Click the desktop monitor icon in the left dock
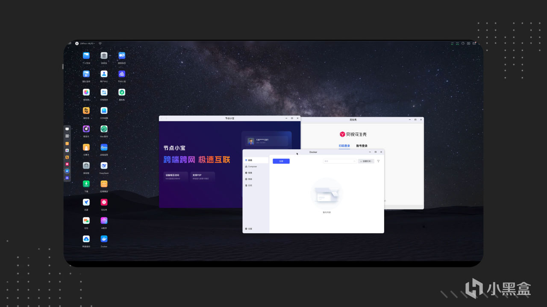Viewport: 547px width, 307px height. tap(67, 129)
